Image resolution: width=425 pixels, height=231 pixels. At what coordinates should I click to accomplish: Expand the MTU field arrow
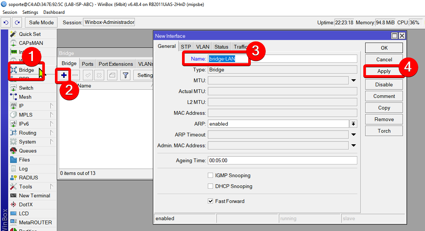coord(353,80)
